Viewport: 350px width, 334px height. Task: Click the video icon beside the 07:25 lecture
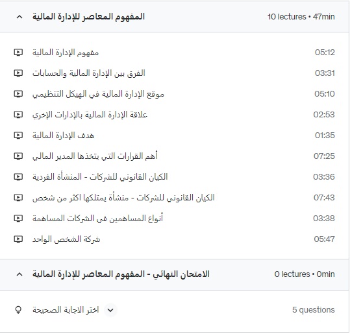click(x=18, y=156)
